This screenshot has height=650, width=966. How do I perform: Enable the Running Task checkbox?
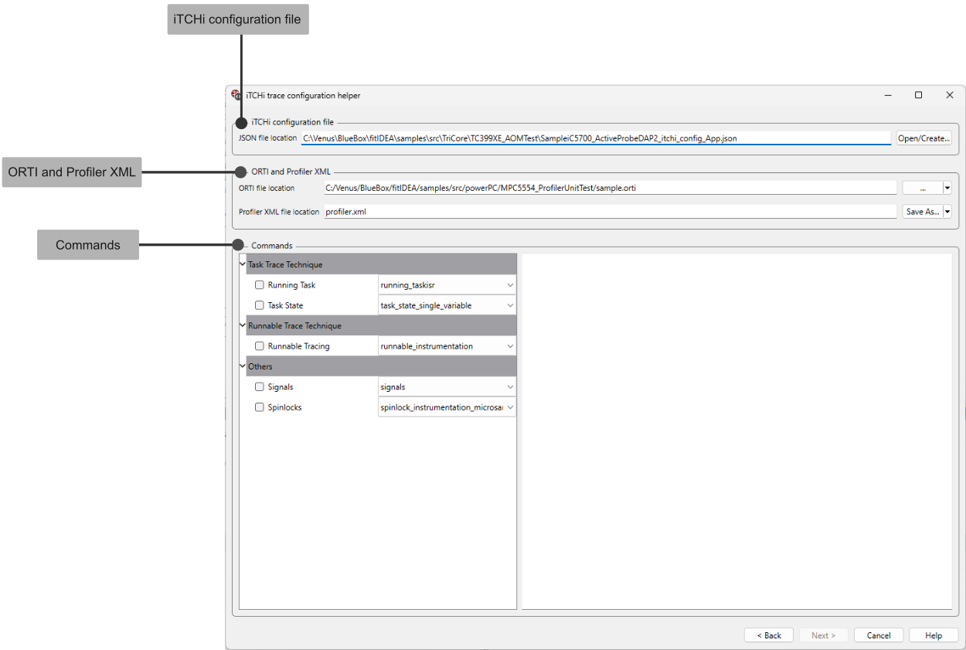(260, 285)
